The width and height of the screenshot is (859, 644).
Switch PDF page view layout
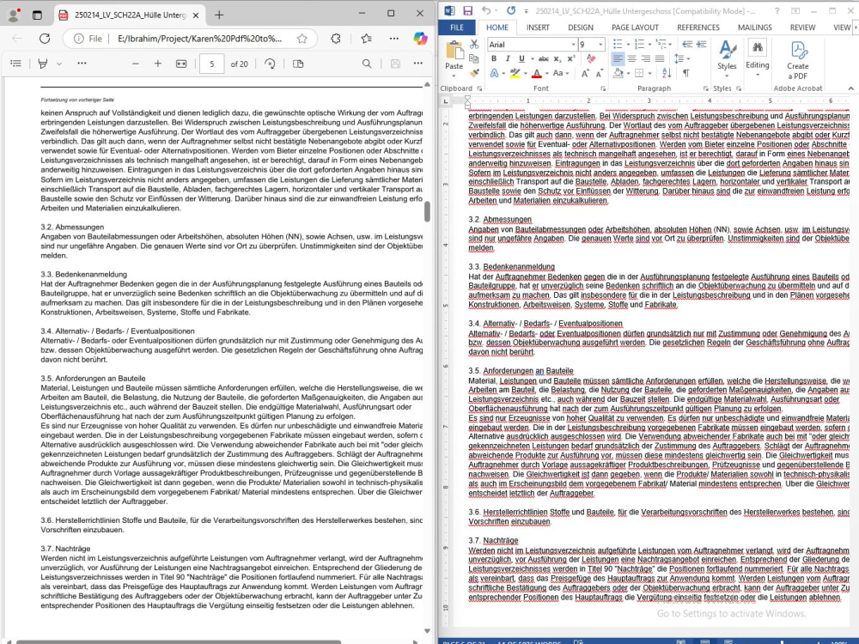(x=298, y=64)
